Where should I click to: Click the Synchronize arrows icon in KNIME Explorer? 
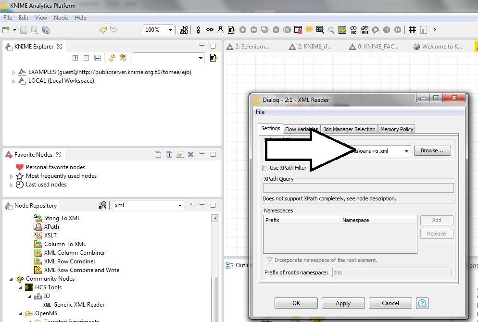123,58
